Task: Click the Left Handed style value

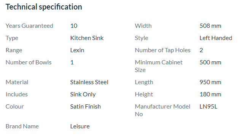Action: pos(216,38)
